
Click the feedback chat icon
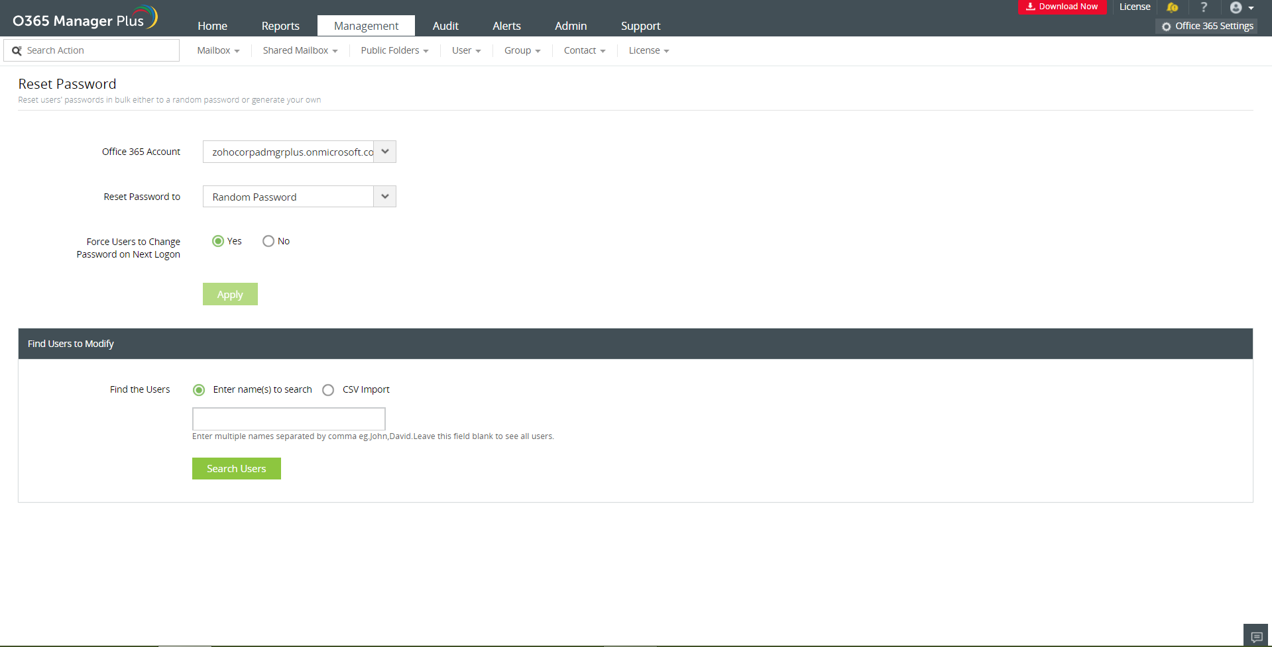tap(1256, 637)
